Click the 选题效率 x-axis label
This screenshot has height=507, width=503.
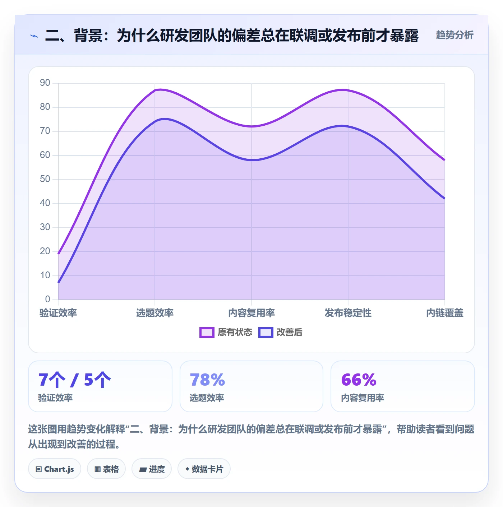coord(155,313)
